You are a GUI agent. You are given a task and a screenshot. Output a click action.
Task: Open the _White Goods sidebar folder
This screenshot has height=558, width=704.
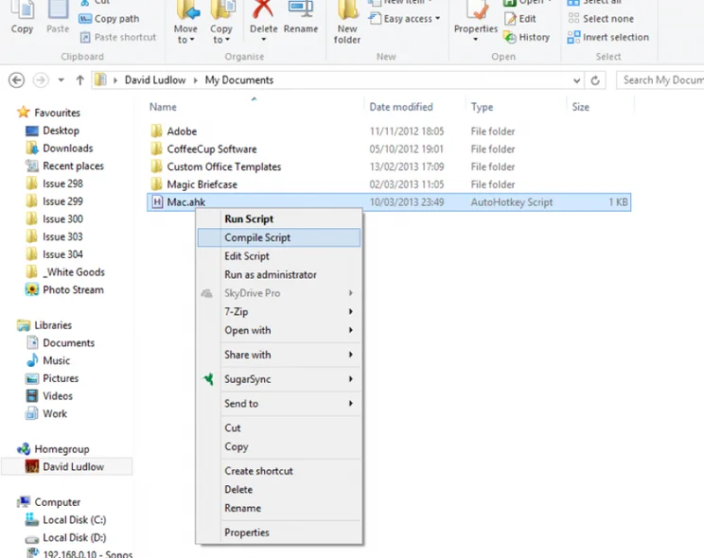pos(65,272)
